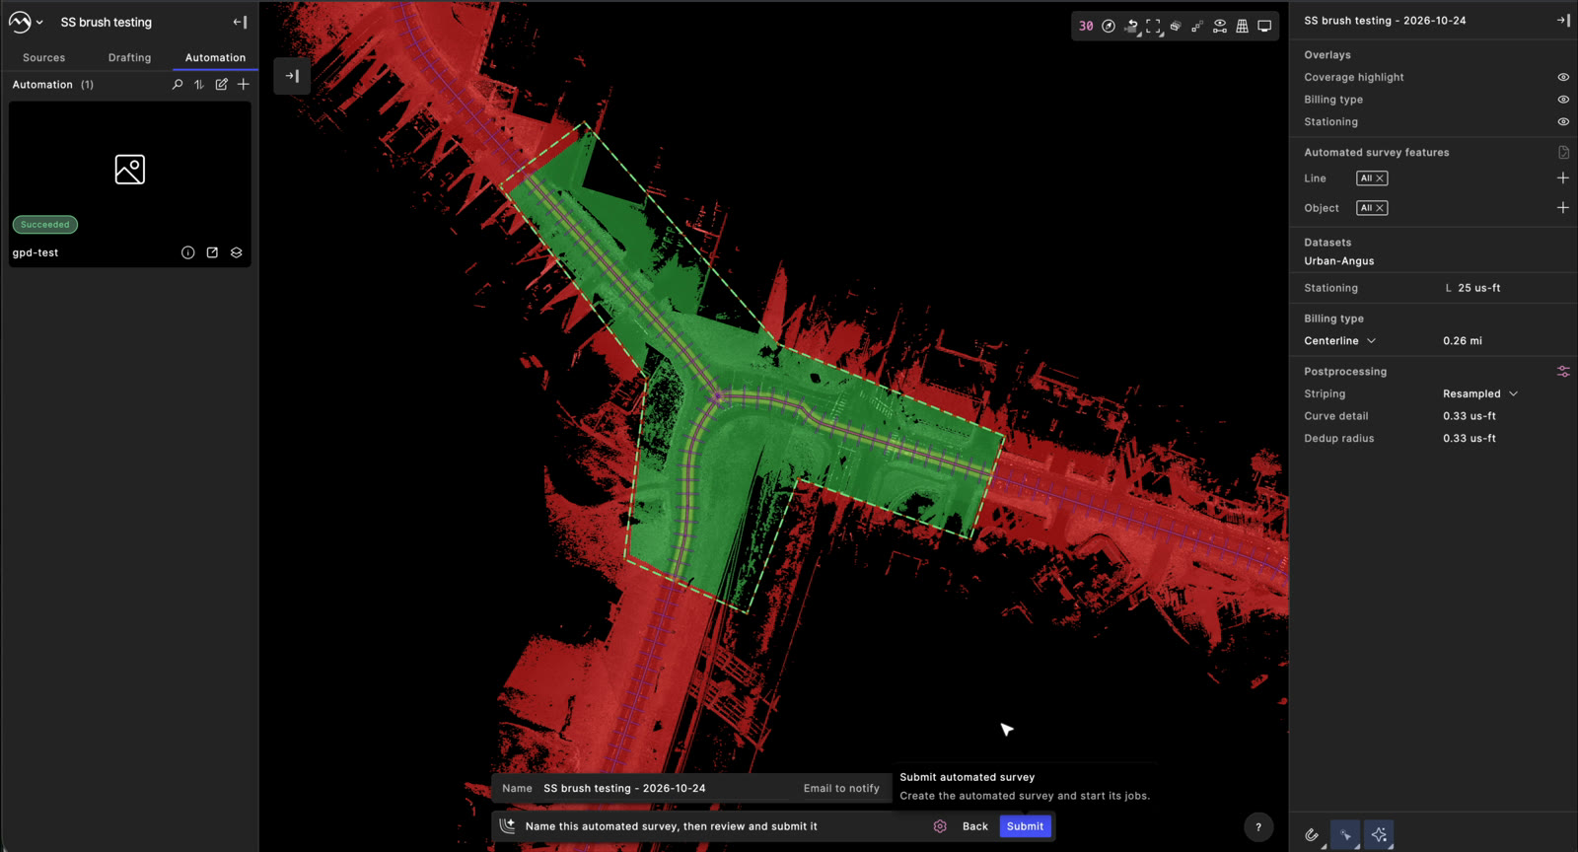
Task: Submit the automated survey
Action: tap(1025, 826)
